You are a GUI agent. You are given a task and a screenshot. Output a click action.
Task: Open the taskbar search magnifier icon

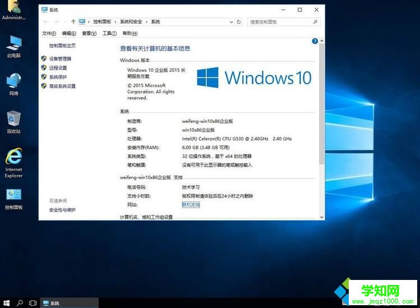[20, 303]
